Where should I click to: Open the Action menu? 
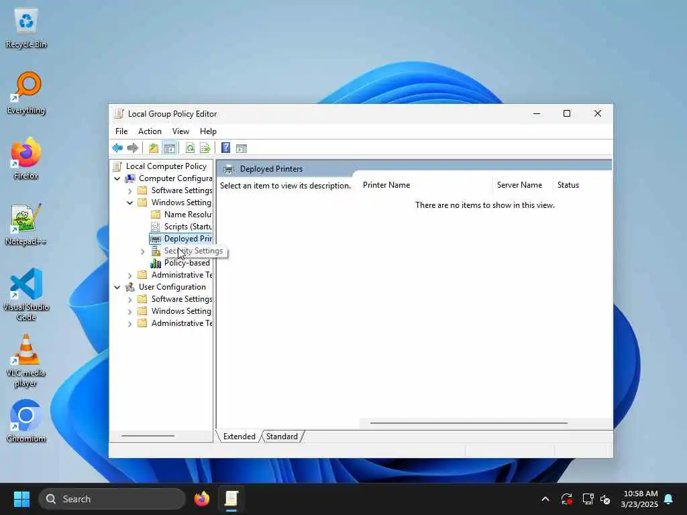click(150, 131)
